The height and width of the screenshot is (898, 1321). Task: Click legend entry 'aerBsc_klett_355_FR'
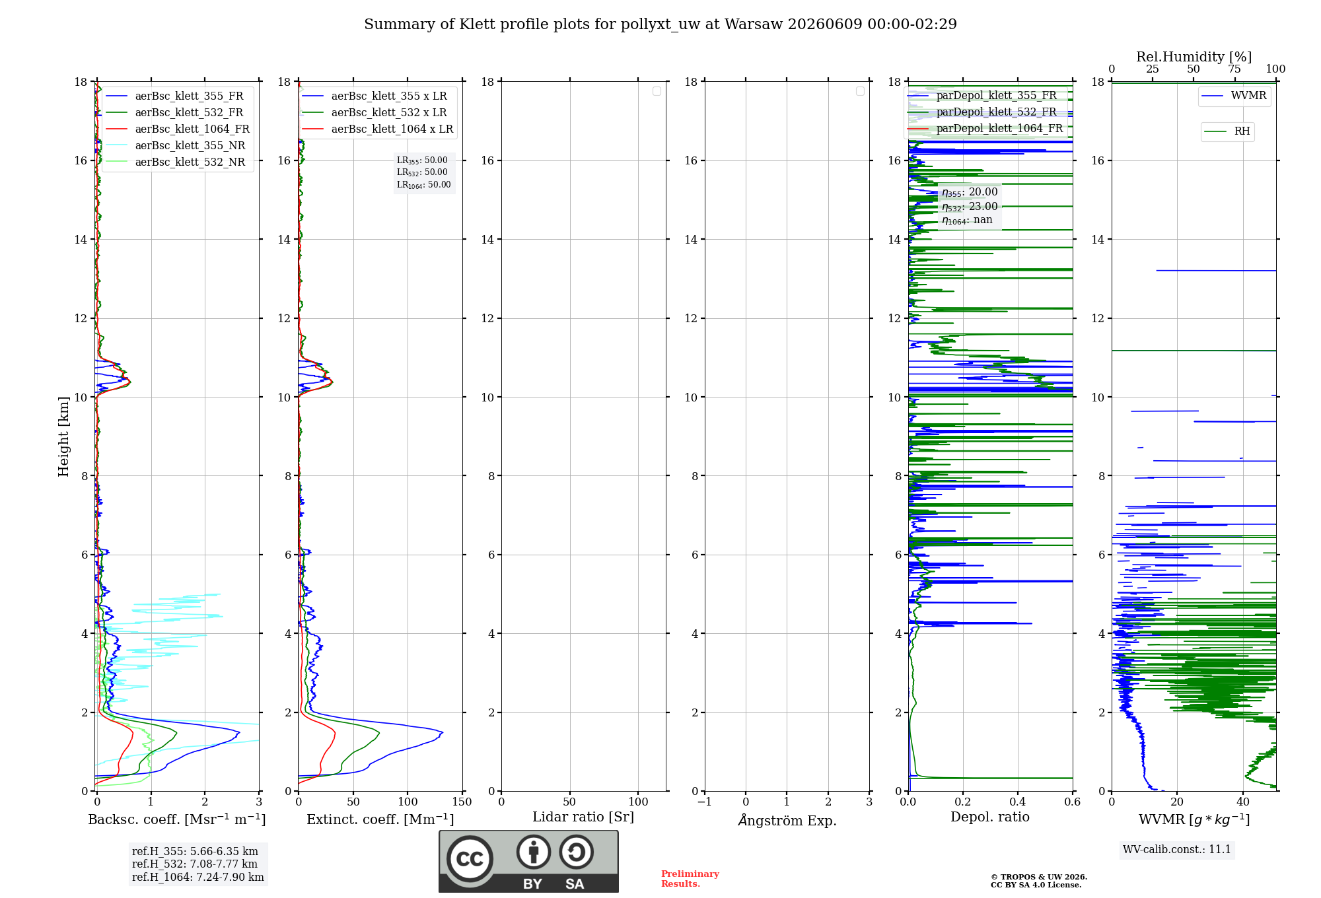[189, 96]
